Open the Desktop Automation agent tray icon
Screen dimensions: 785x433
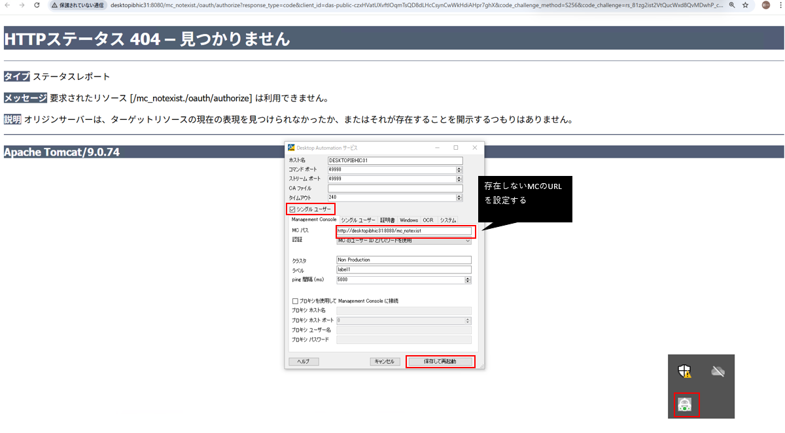(685, 405)
